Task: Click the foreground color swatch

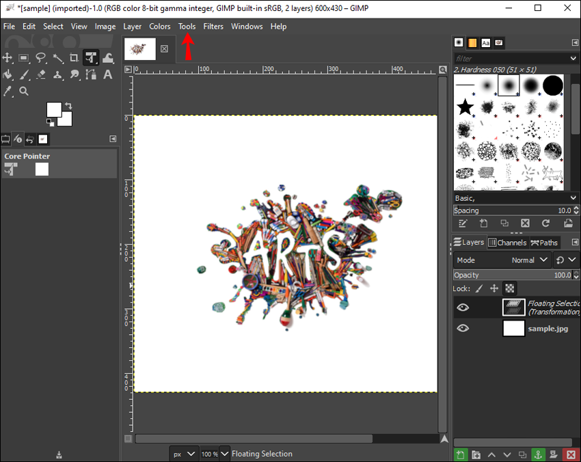Action: (x=54, y=109)
